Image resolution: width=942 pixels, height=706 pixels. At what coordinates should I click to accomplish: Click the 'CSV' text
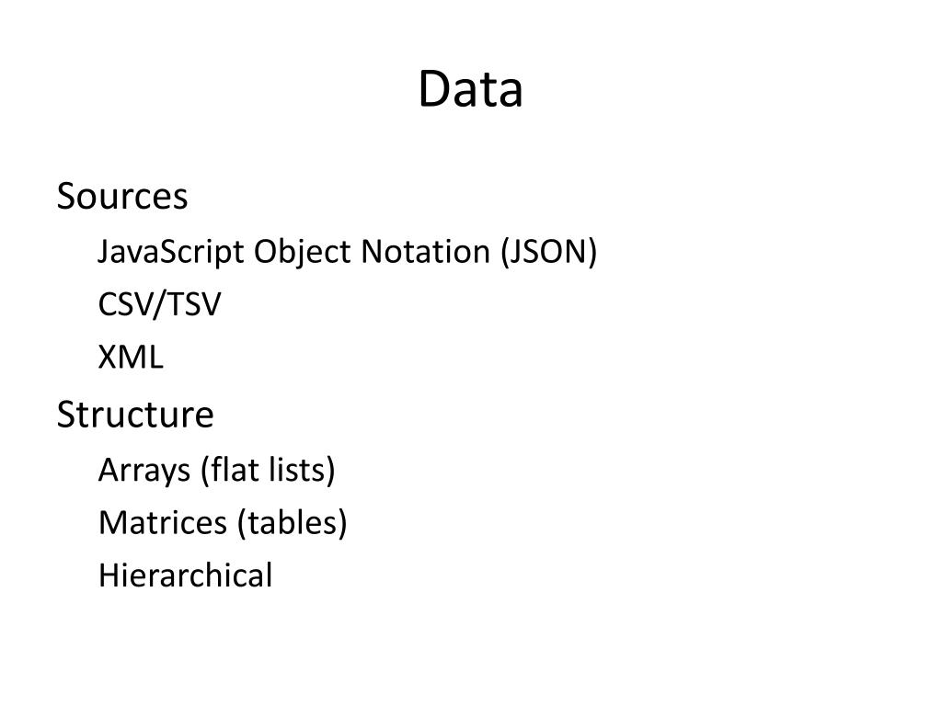point(125,303)
